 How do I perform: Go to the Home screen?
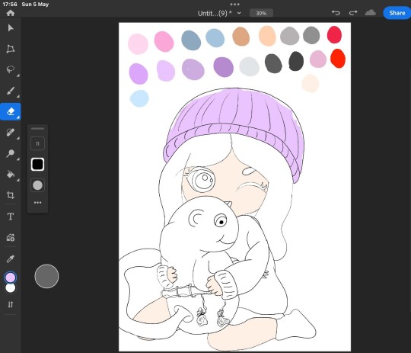[x=11, y=13]
